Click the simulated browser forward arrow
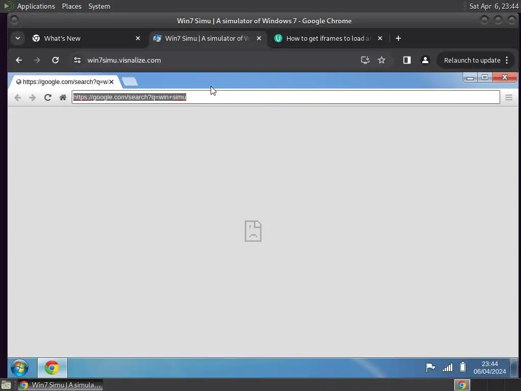Image resolution: width=521 pixels, height=391 pixels. [32, 97]
